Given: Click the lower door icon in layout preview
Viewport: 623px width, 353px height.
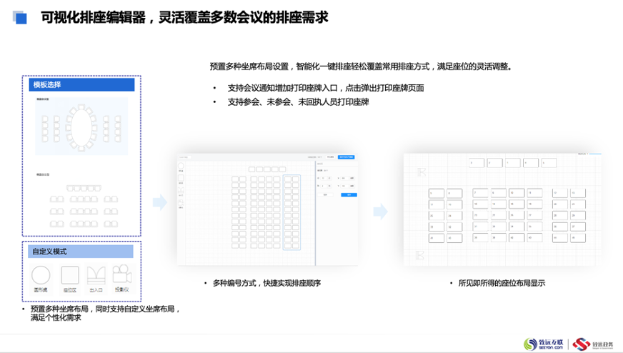Looking at the screenshot, I should pos(421,254).
